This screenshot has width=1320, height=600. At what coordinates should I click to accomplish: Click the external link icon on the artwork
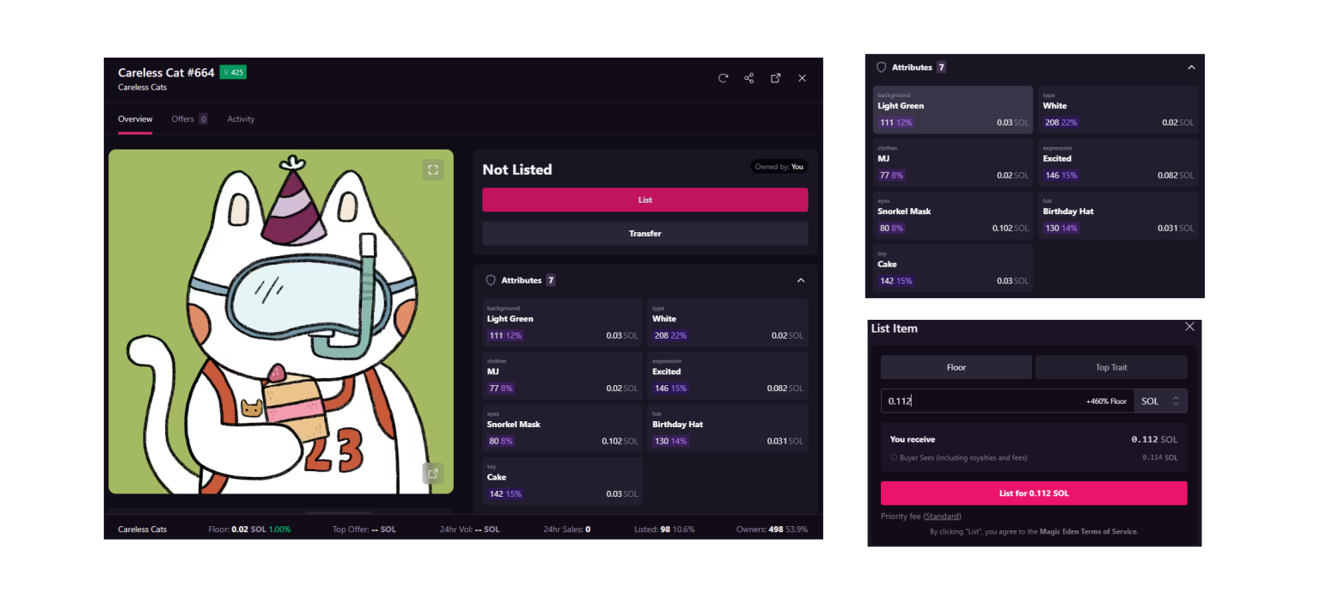tap(433, 473)
